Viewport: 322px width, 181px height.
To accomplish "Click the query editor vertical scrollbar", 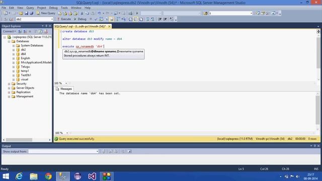I will [318, 53].
